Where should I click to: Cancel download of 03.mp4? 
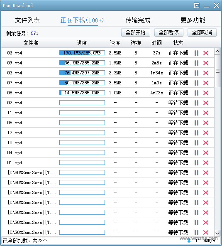(x=206, y=73)
